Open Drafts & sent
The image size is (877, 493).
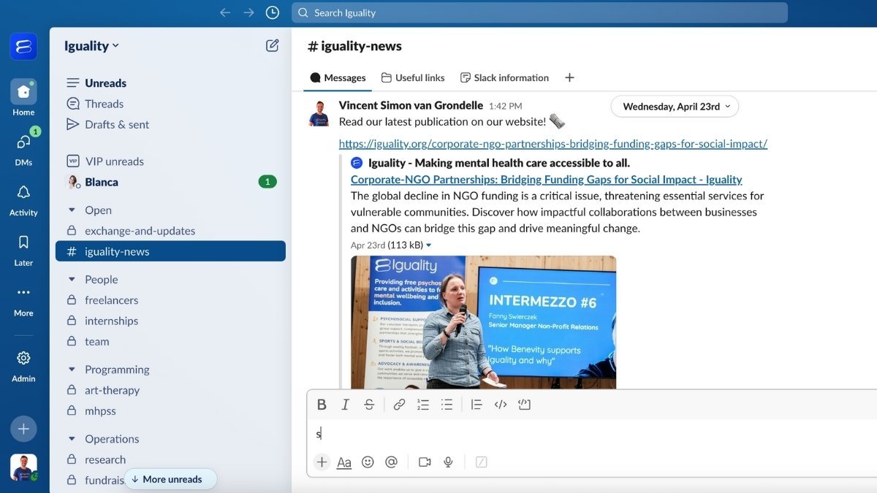click(170, 124)
